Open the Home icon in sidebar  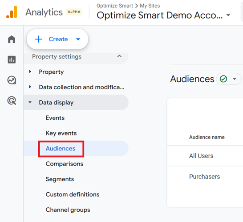12,39
